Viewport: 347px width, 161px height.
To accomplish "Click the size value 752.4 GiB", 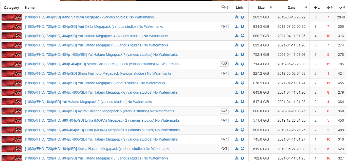I will [x=261, y=55].
